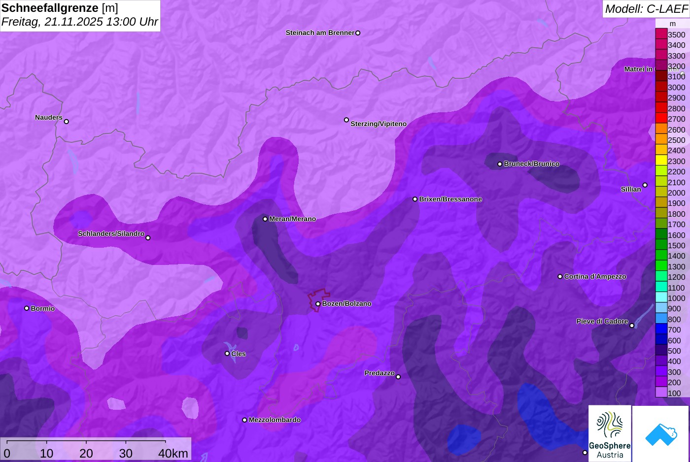Click the 500 legend value

pos(675,351)
